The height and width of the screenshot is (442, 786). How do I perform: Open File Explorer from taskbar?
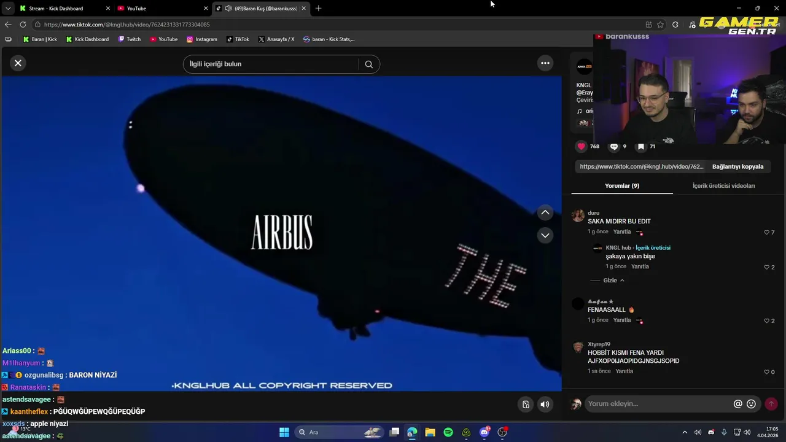point(430,432)
